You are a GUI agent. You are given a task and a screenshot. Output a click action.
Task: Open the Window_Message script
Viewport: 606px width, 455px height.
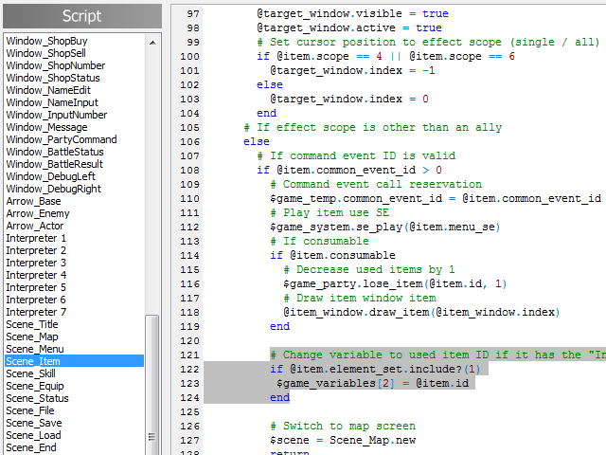click(46, 127)
